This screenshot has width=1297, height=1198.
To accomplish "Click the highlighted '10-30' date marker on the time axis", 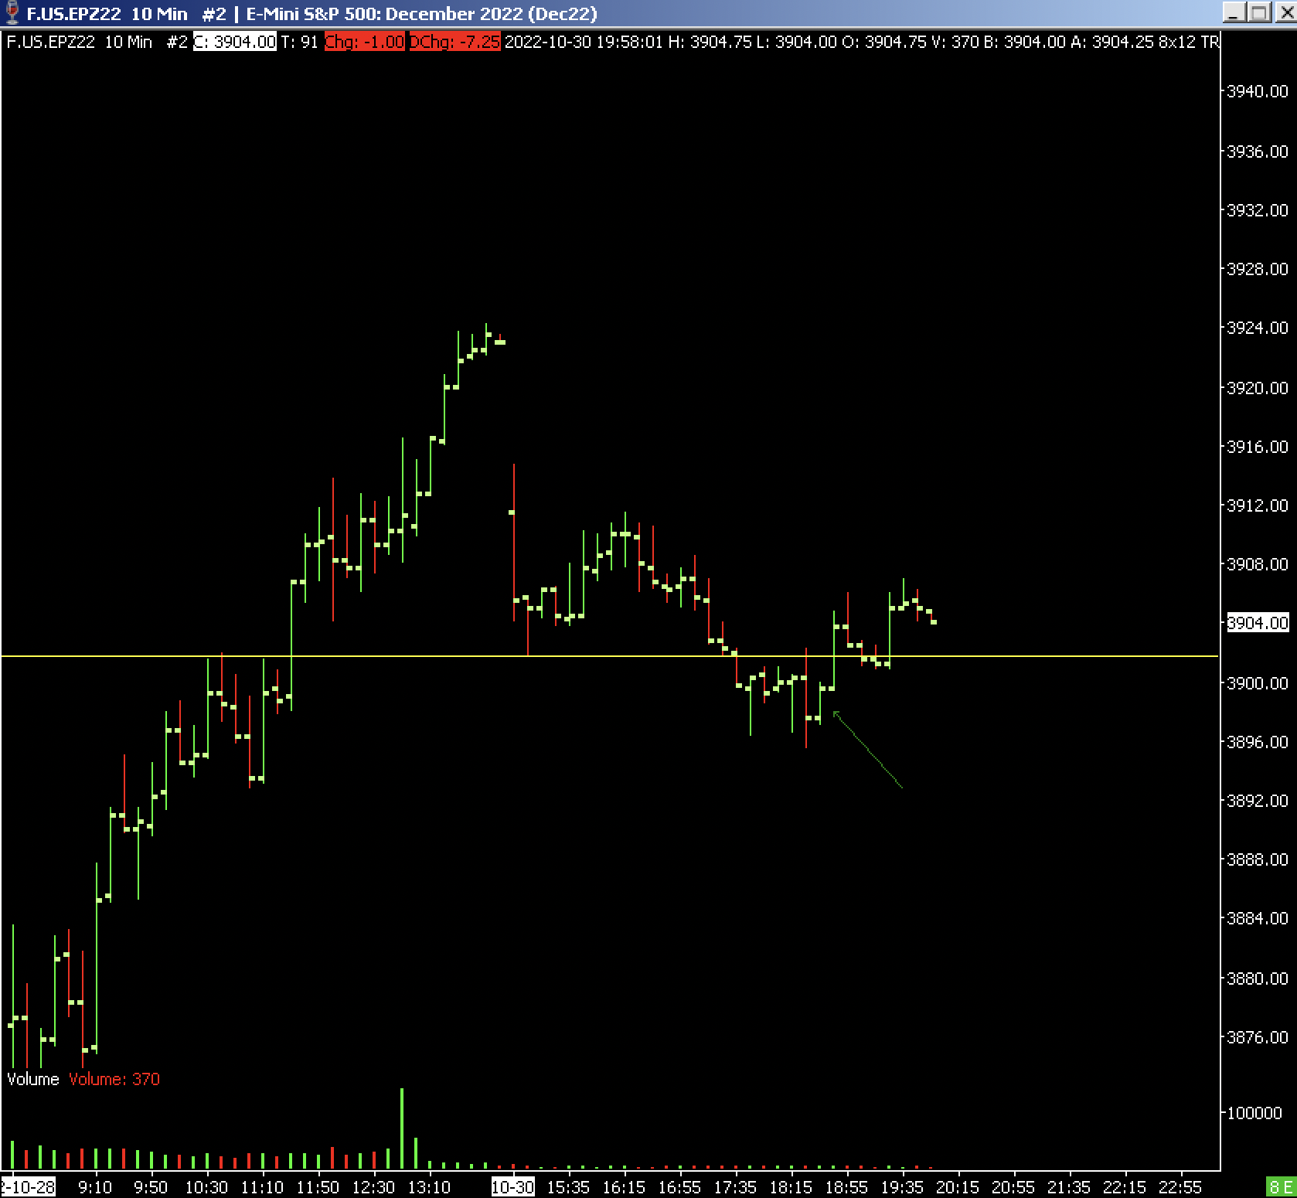I will point(513,1186).
